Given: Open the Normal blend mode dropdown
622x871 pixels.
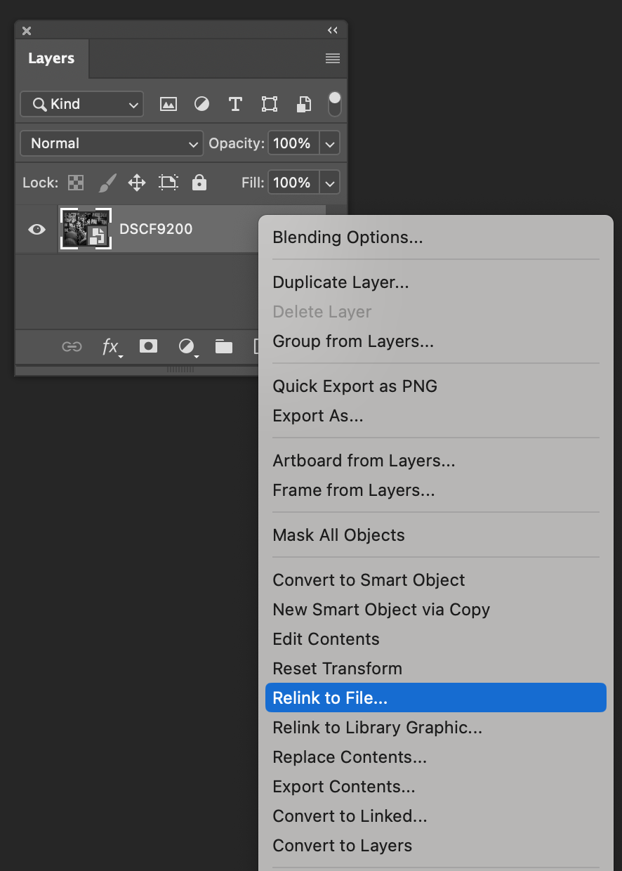Looking at the screenshot, I should [x=112, y=143].
